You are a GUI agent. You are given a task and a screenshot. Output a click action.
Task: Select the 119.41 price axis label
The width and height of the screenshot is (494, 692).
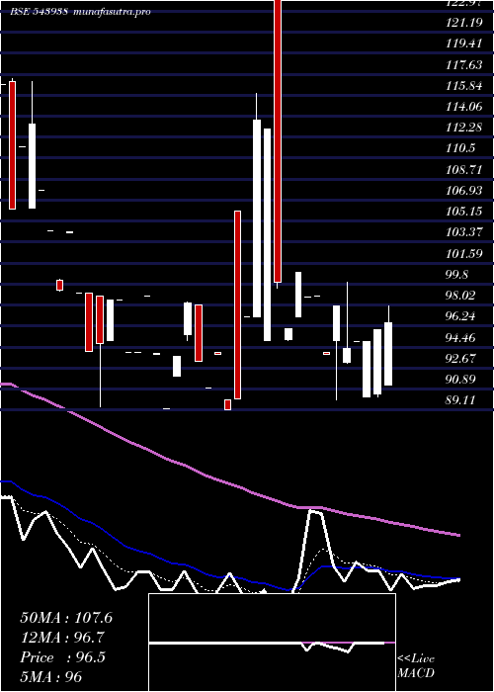point(463,43)
